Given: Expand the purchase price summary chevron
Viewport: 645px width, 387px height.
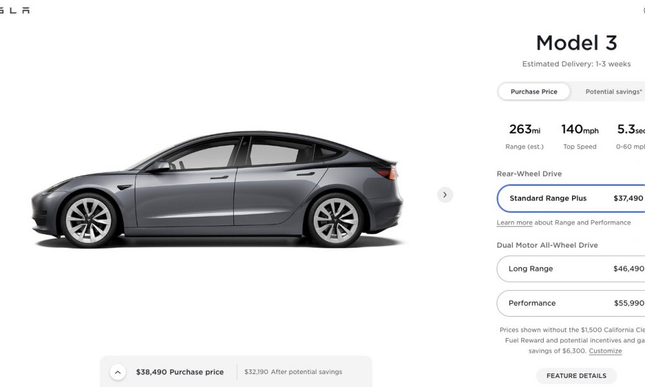Looking at the screenshot, I should point(117,372).
